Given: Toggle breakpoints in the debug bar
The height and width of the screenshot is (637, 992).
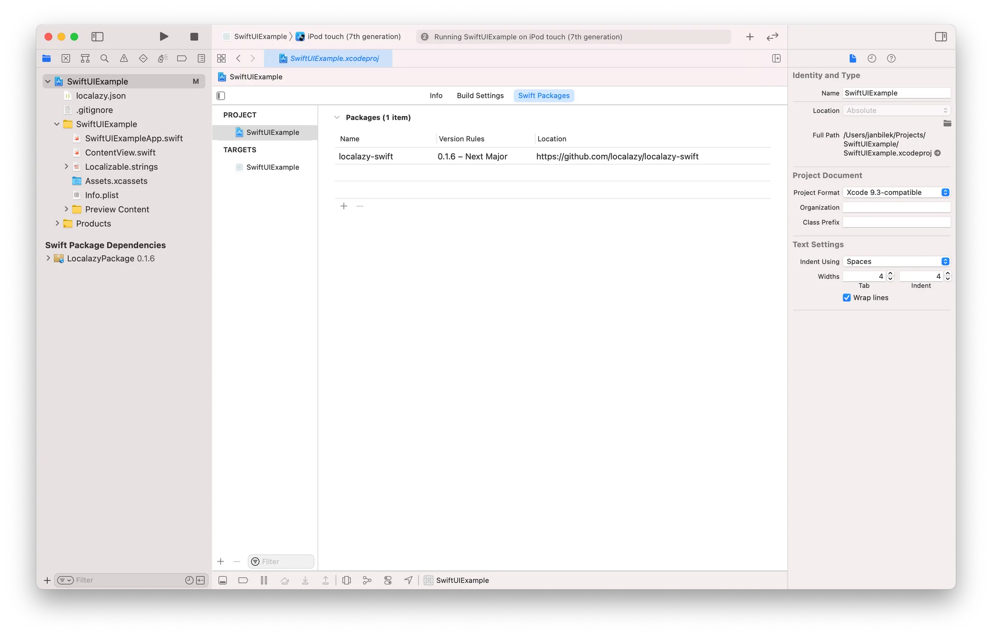Looking at the screenshot, I should (243, 580).
